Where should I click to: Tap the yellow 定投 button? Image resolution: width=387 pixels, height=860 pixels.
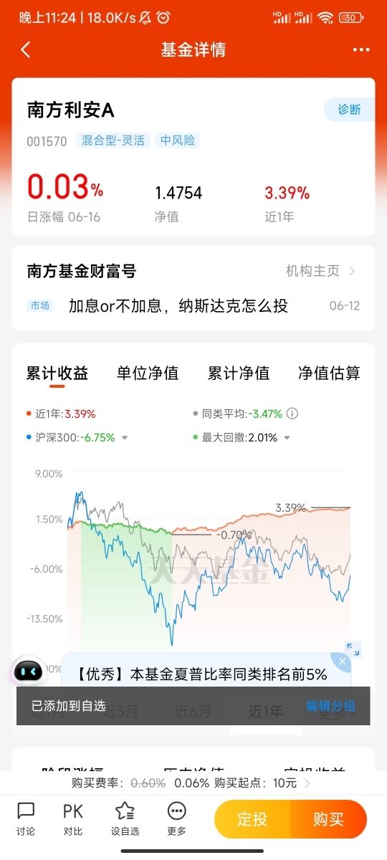click(x=252, y=819)
